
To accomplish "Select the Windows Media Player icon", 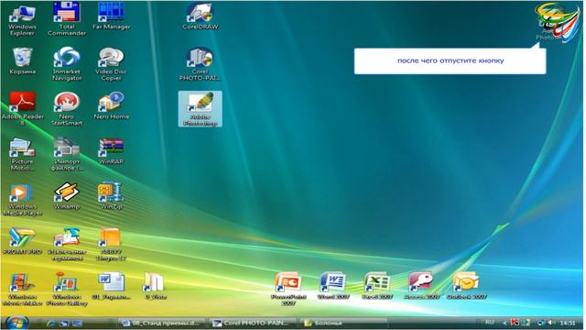I will 22,200.
